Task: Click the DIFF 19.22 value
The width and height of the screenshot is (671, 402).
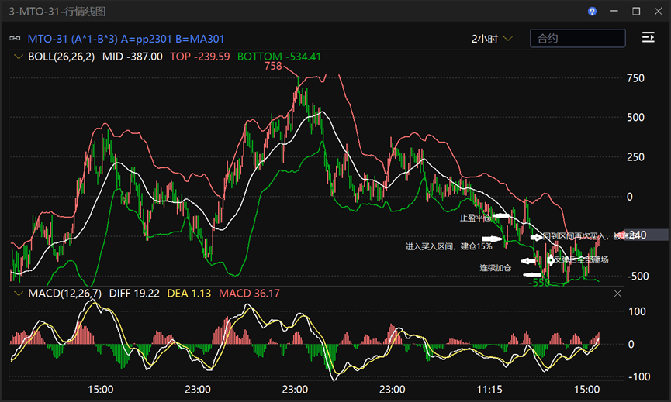Action: pos(134,294)
